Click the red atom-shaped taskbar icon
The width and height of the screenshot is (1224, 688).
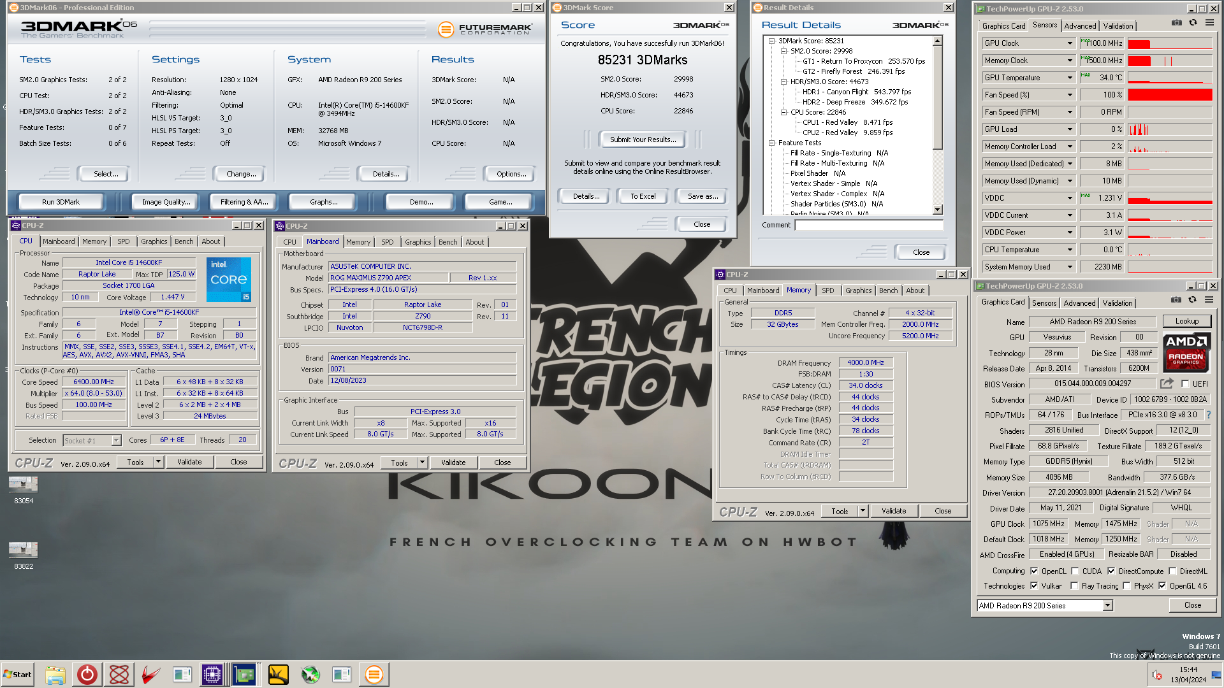click(x=119, y=675)
